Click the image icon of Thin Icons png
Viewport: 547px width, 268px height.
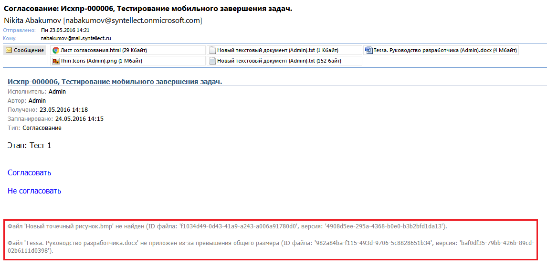55,61
